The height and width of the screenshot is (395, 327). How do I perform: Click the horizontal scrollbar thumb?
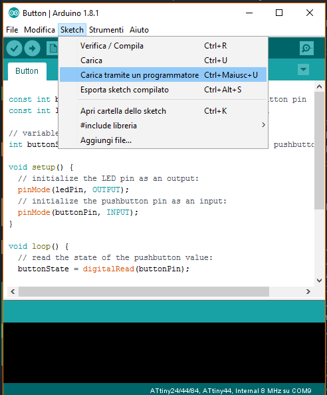(x=144, y=292)
